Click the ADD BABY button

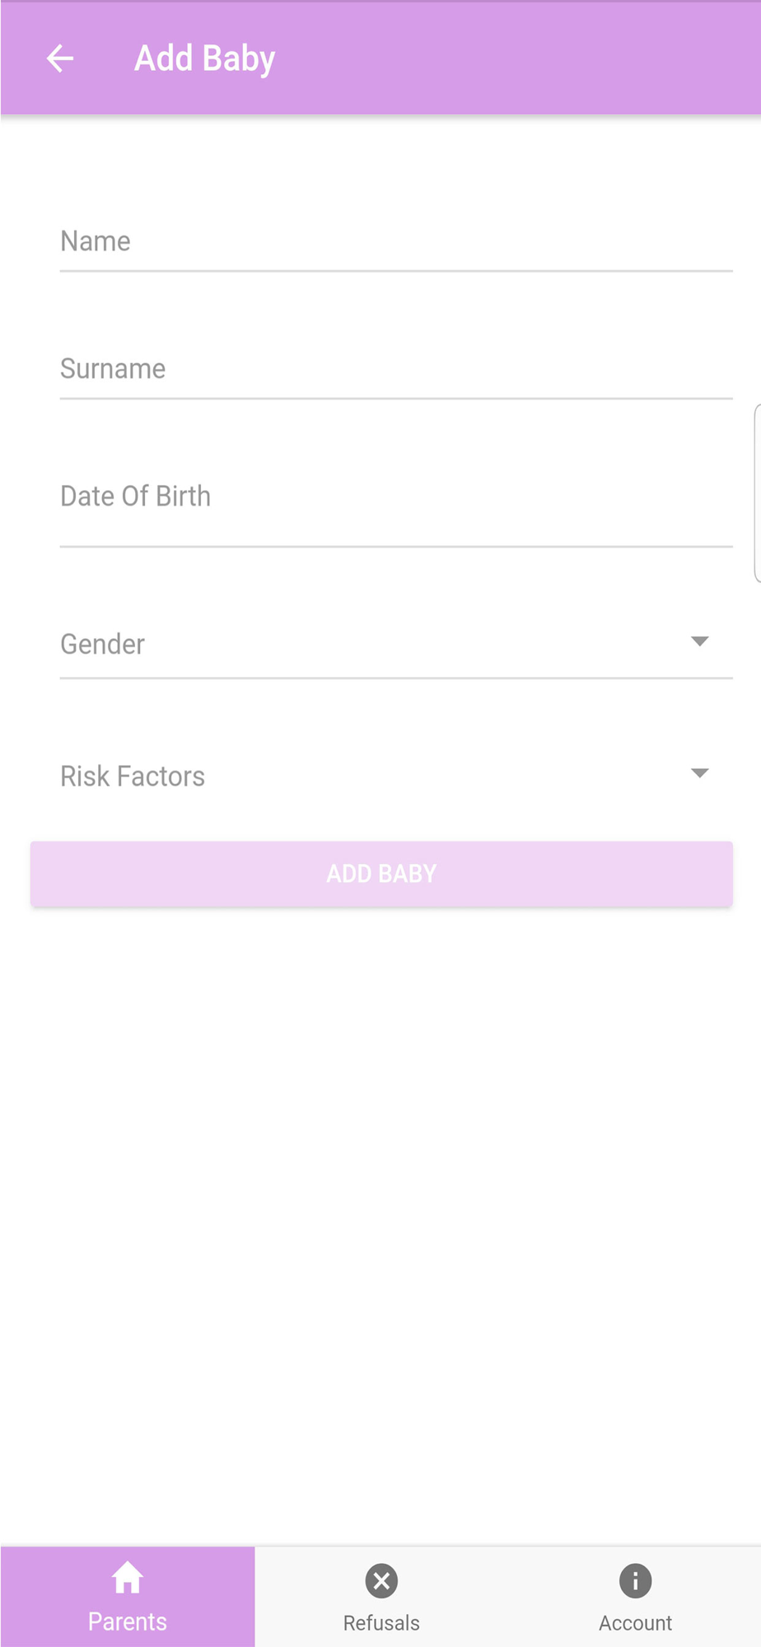(x=381, y=874)
